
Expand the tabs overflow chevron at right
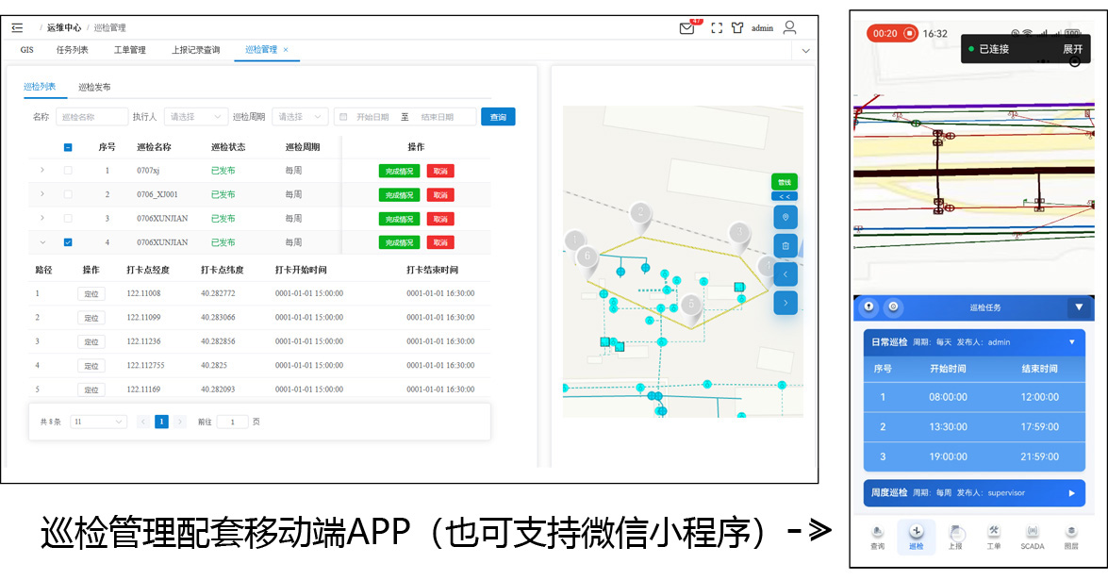coord(805,51)
